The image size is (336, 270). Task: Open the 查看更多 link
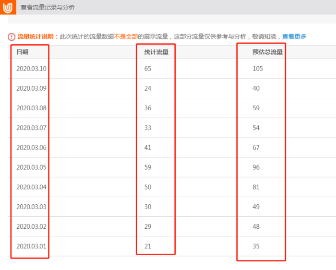click(x=294, y=36)
